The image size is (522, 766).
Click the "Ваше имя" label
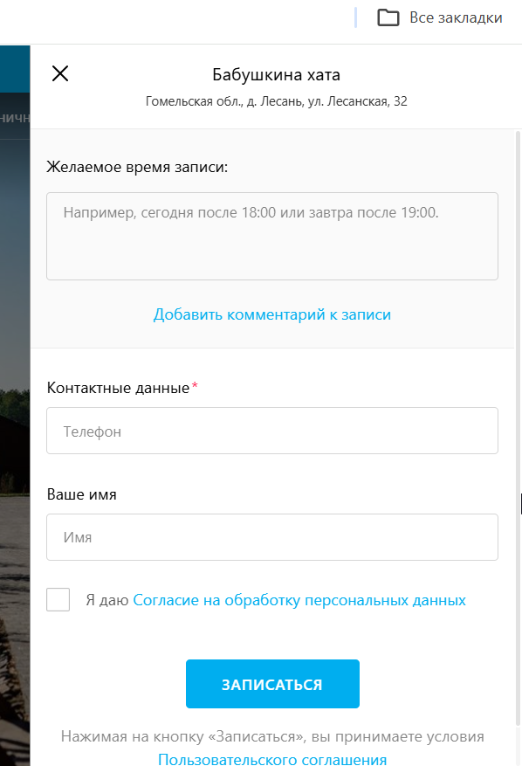81,494
